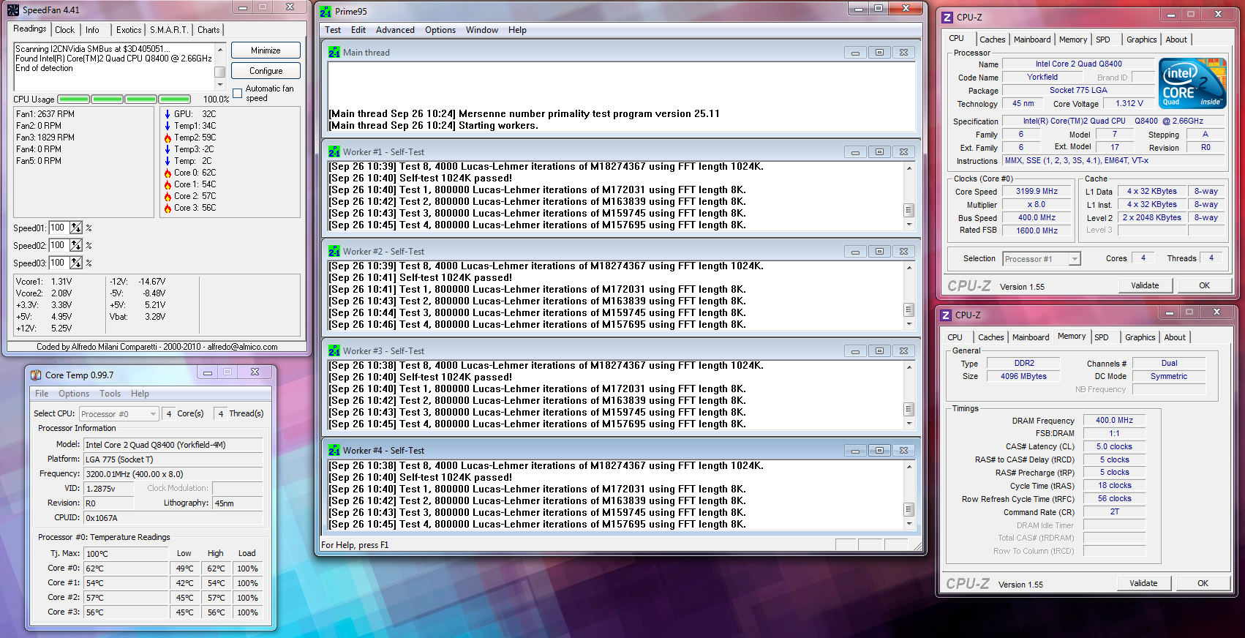Image resolution: width=1245 pixels, height=638 pixels.
Task: Open the Tools menu in Core Temp
Action: [x=110, y=394]
